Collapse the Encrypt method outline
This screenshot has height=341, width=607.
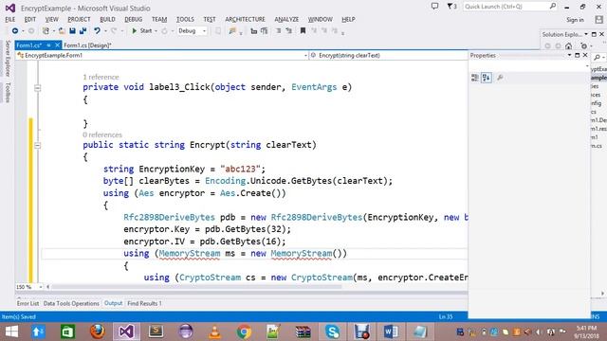[38, 146]
